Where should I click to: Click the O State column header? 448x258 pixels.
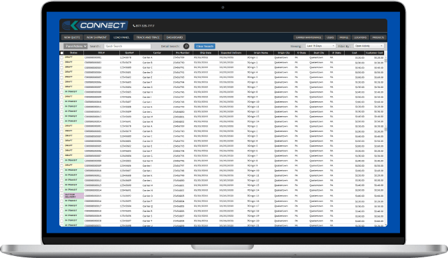coord(301,53)
